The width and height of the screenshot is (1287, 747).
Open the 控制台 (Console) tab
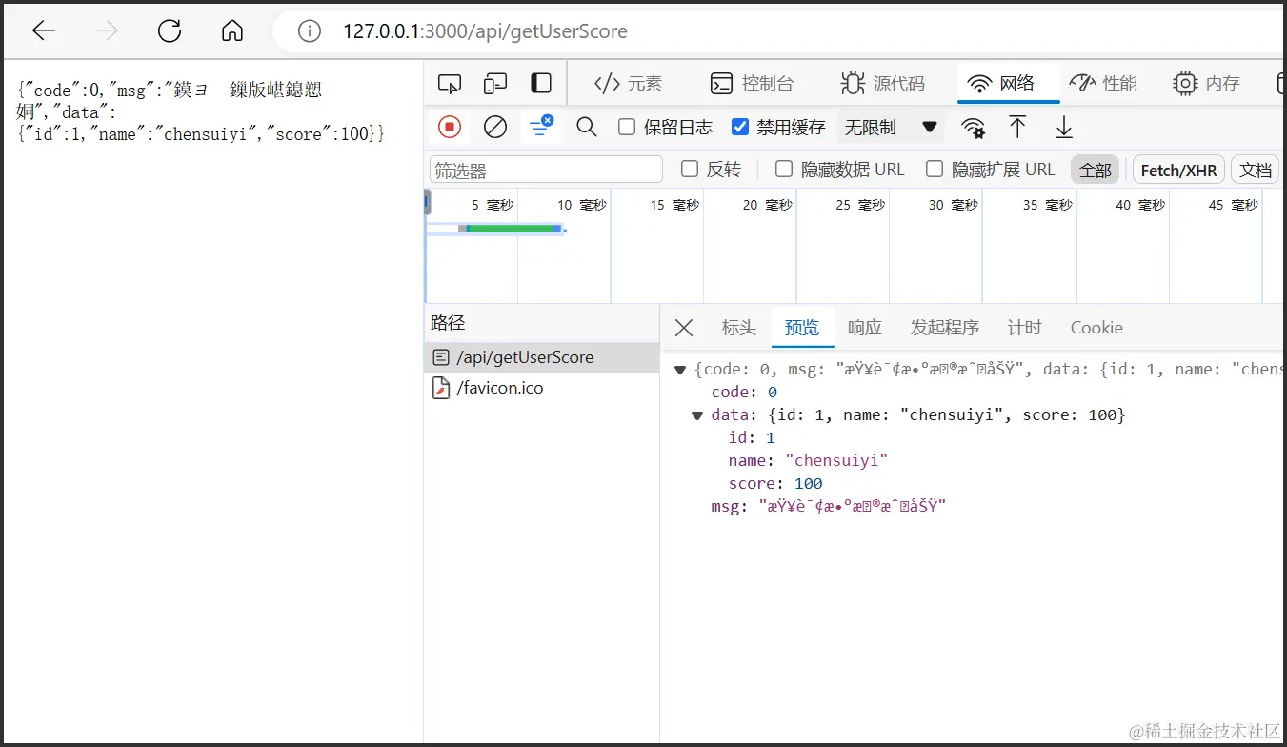point(752,84)
